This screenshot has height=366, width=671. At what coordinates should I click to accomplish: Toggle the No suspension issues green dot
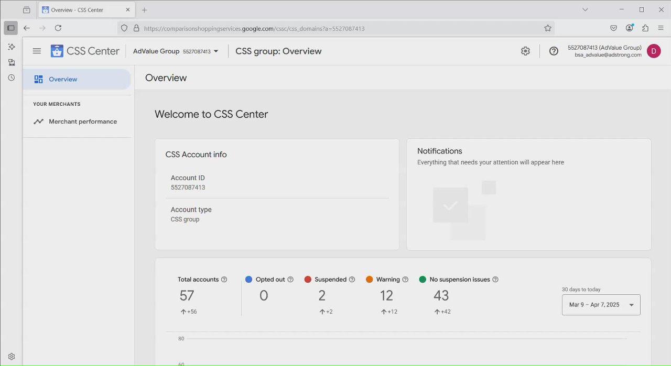423,280
